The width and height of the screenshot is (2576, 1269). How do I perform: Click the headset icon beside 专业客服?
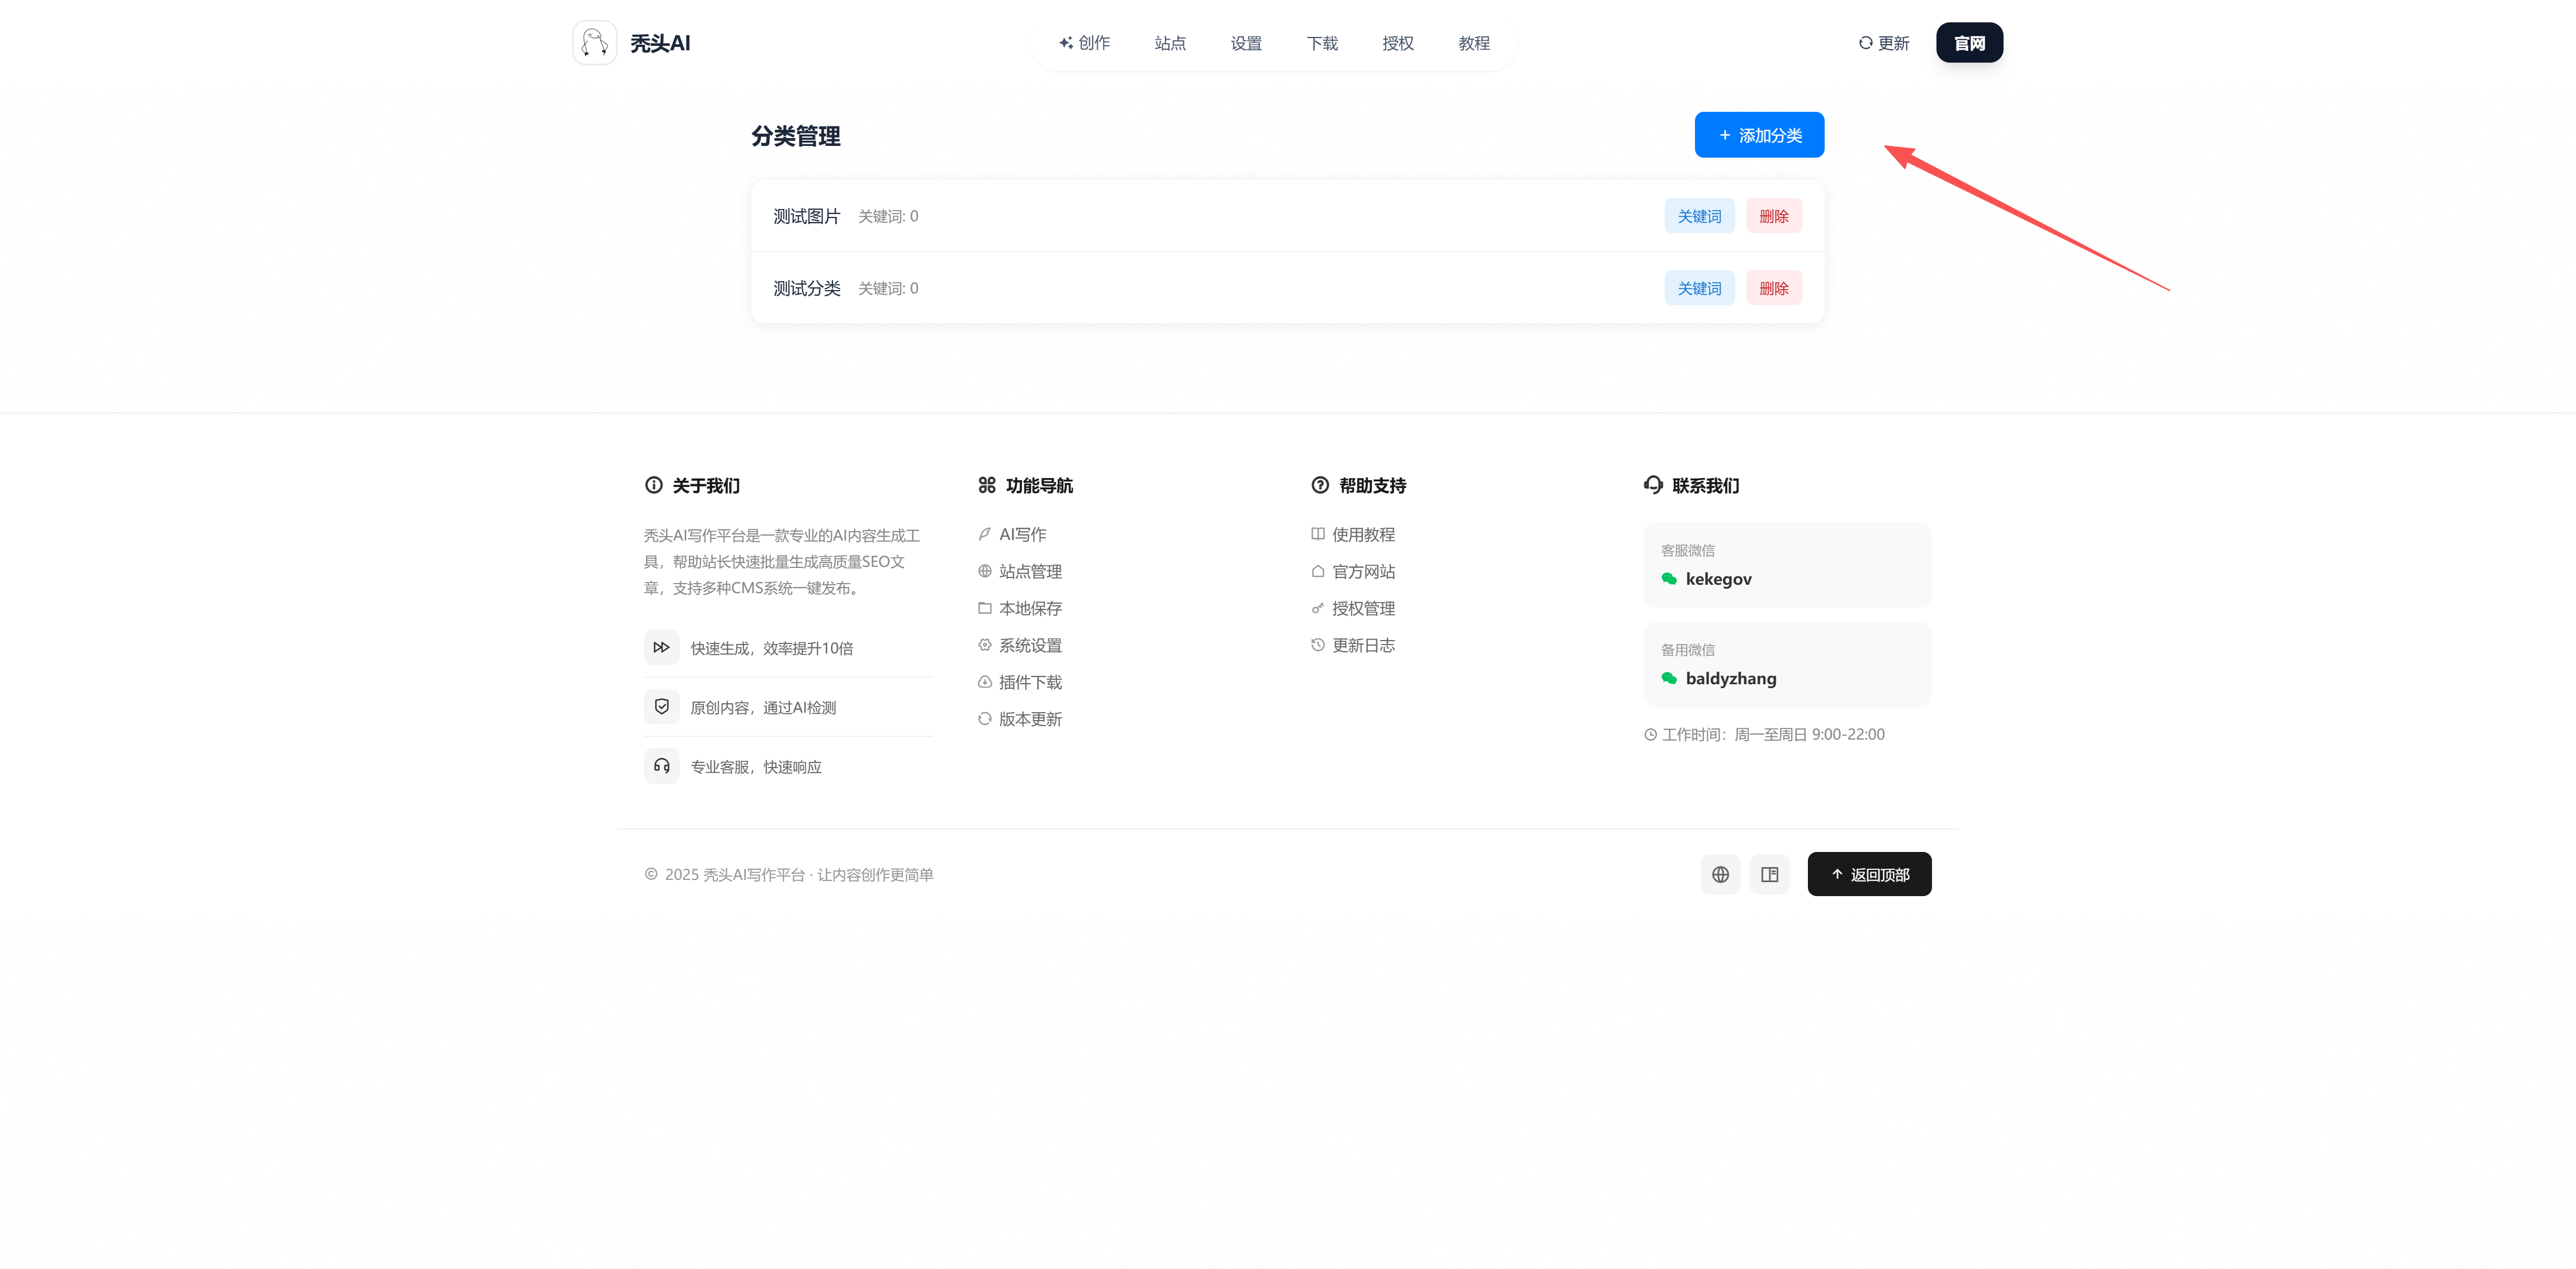coord(661,766)
